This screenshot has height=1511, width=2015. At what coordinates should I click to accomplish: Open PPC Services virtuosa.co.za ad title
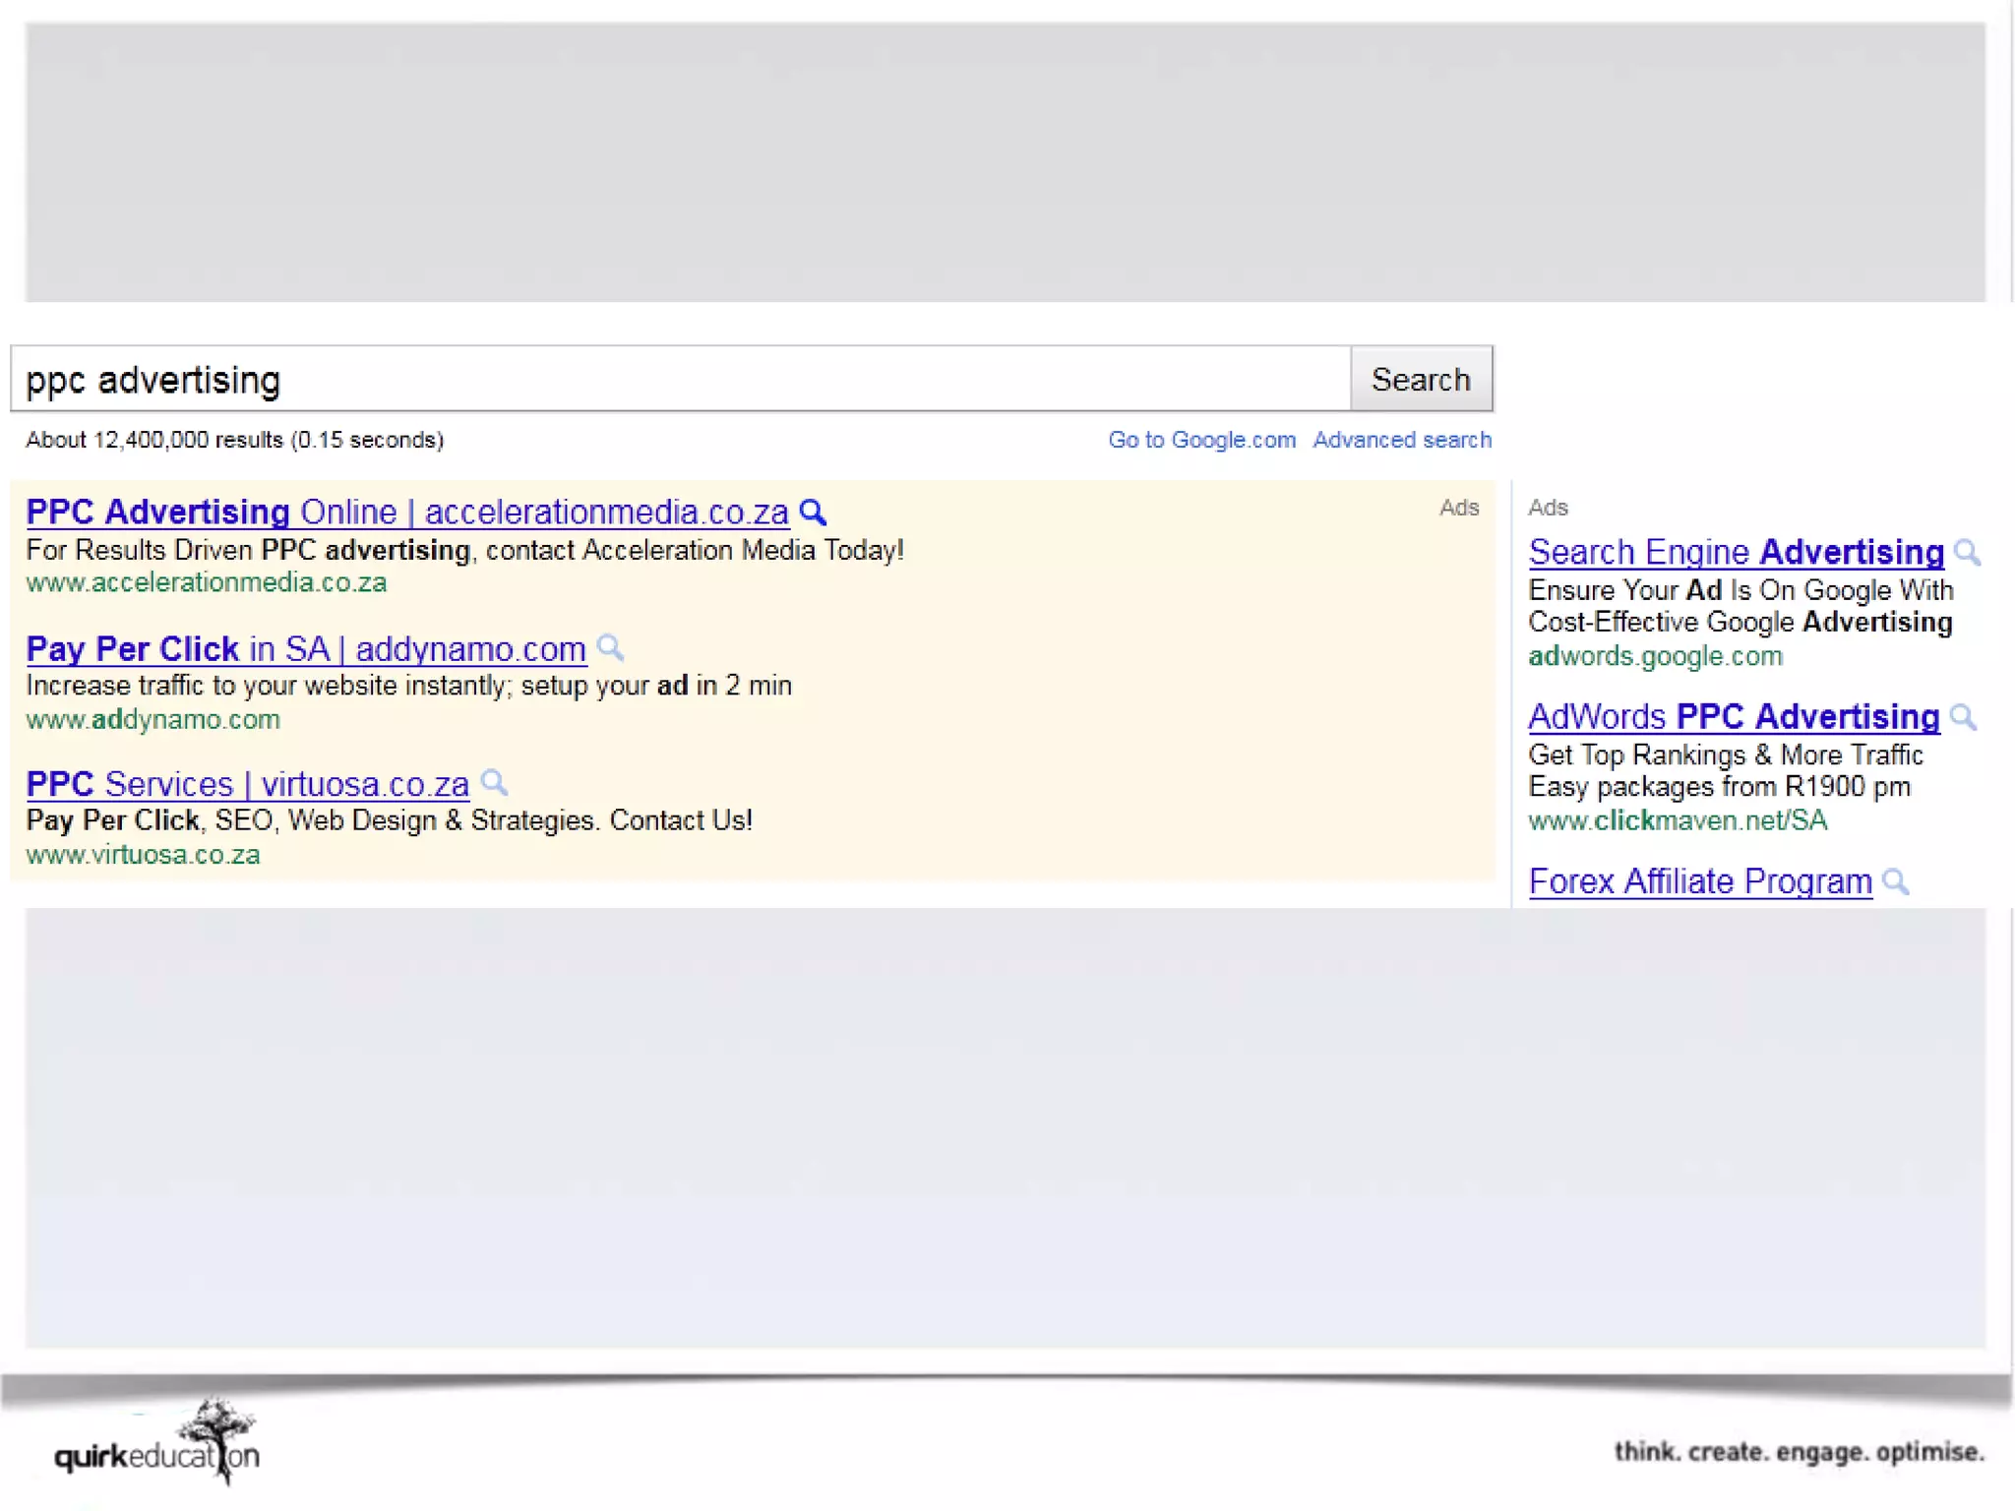coord(247,784)
